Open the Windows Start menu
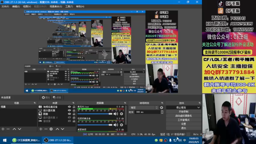This screenshot has height=144, width=256. tap(5, 140)
